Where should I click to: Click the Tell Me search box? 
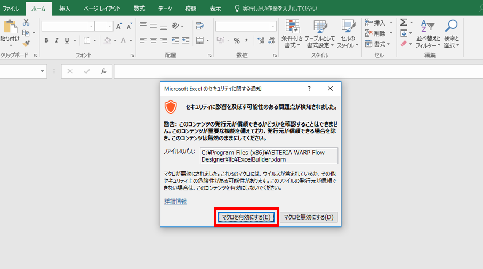pyautogui.click(x=276, y=9)
